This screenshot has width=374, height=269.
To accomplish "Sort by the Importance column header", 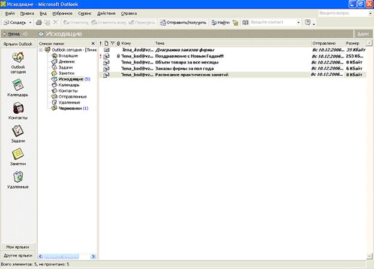I will (101, 43).
